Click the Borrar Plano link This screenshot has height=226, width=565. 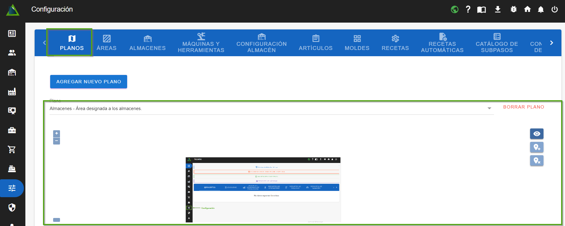(524, 107)
